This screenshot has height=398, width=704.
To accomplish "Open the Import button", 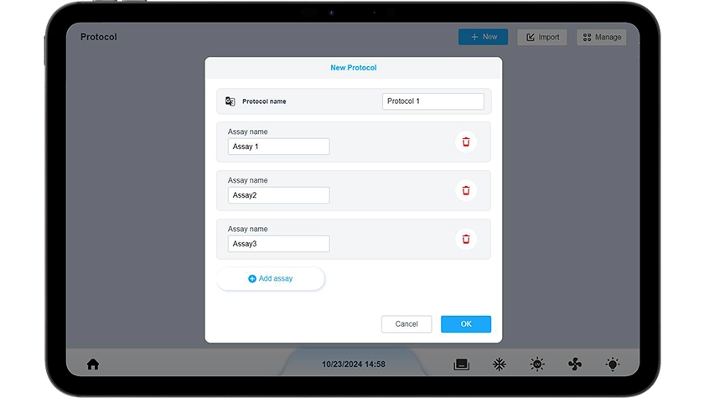I will click(x=542, y=37).
